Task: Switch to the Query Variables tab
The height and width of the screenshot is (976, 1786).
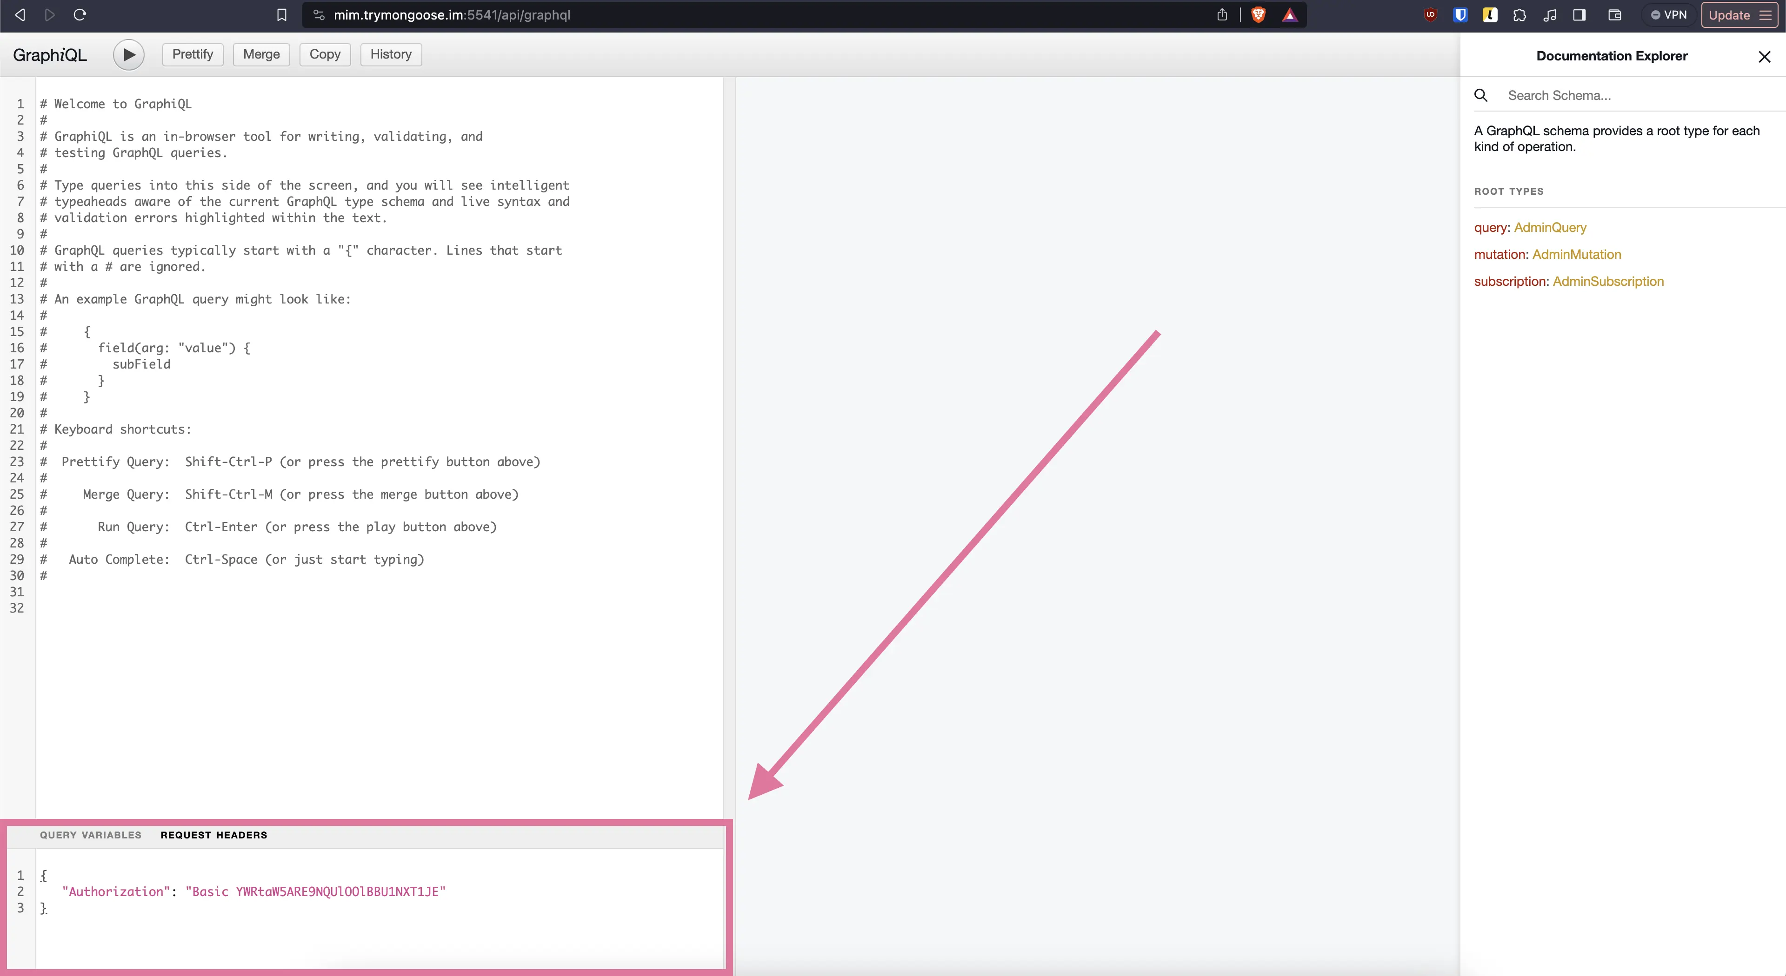Action: [91, 835]
